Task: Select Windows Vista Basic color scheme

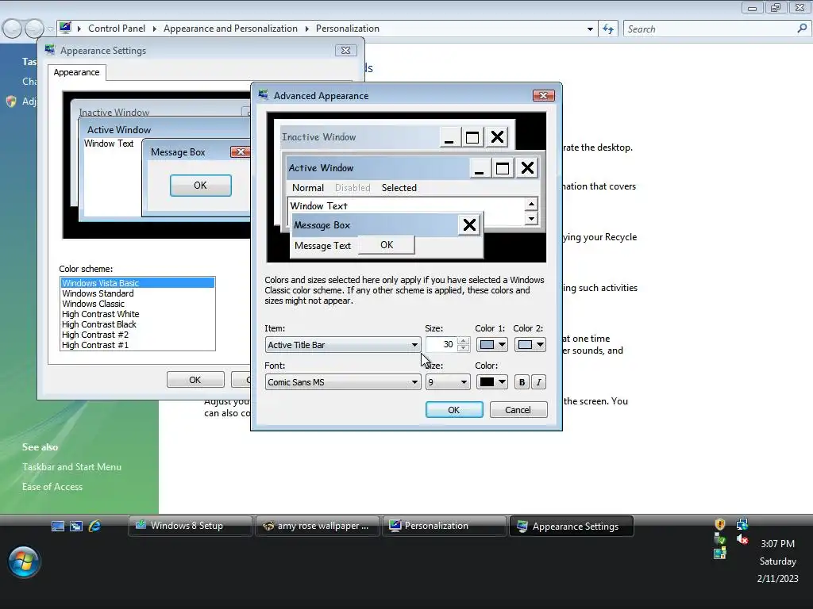Action: click(137, 283)
